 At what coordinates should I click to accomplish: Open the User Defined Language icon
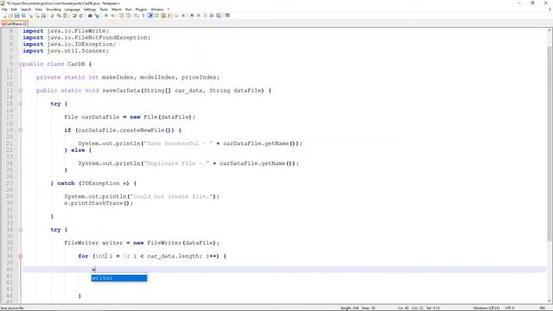(x=156, y=16)
